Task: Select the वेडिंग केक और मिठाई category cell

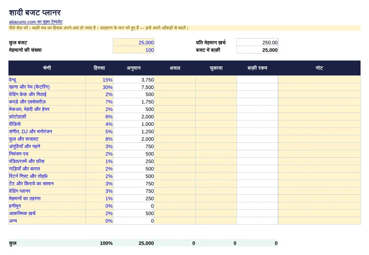Action: click(47, 94)
